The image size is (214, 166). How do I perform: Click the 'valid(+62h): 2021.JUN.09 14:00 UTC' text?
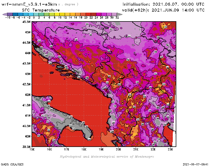click(x=163, y=10)
